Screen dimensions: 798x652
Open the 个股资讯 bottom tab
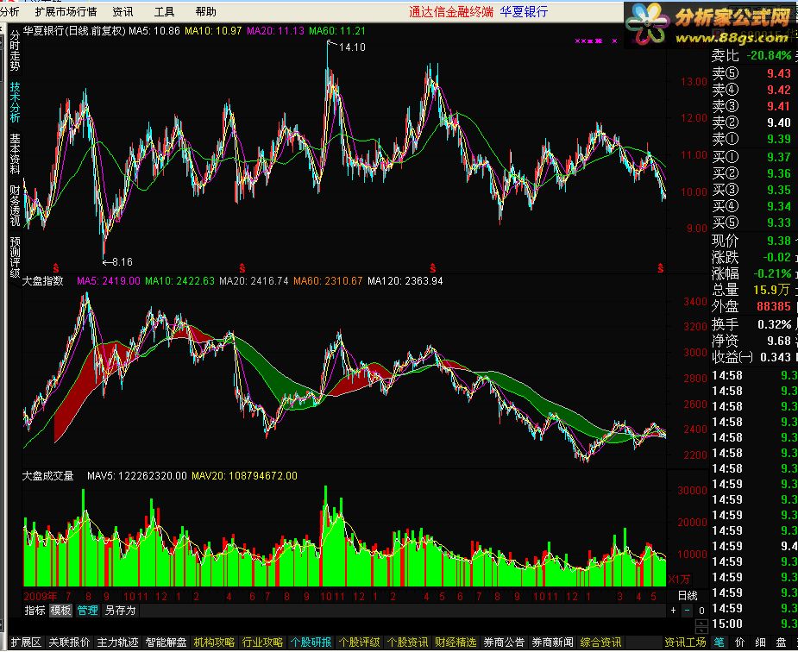pyautogui.click(x=408, y=643)
